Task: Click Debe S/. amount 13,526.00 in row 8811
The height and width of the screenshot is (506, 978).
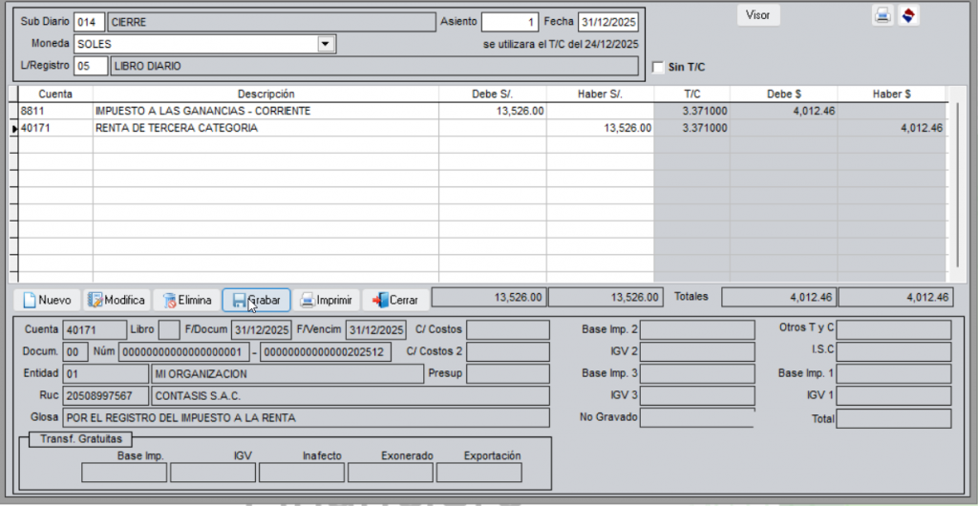Action: 493,111
